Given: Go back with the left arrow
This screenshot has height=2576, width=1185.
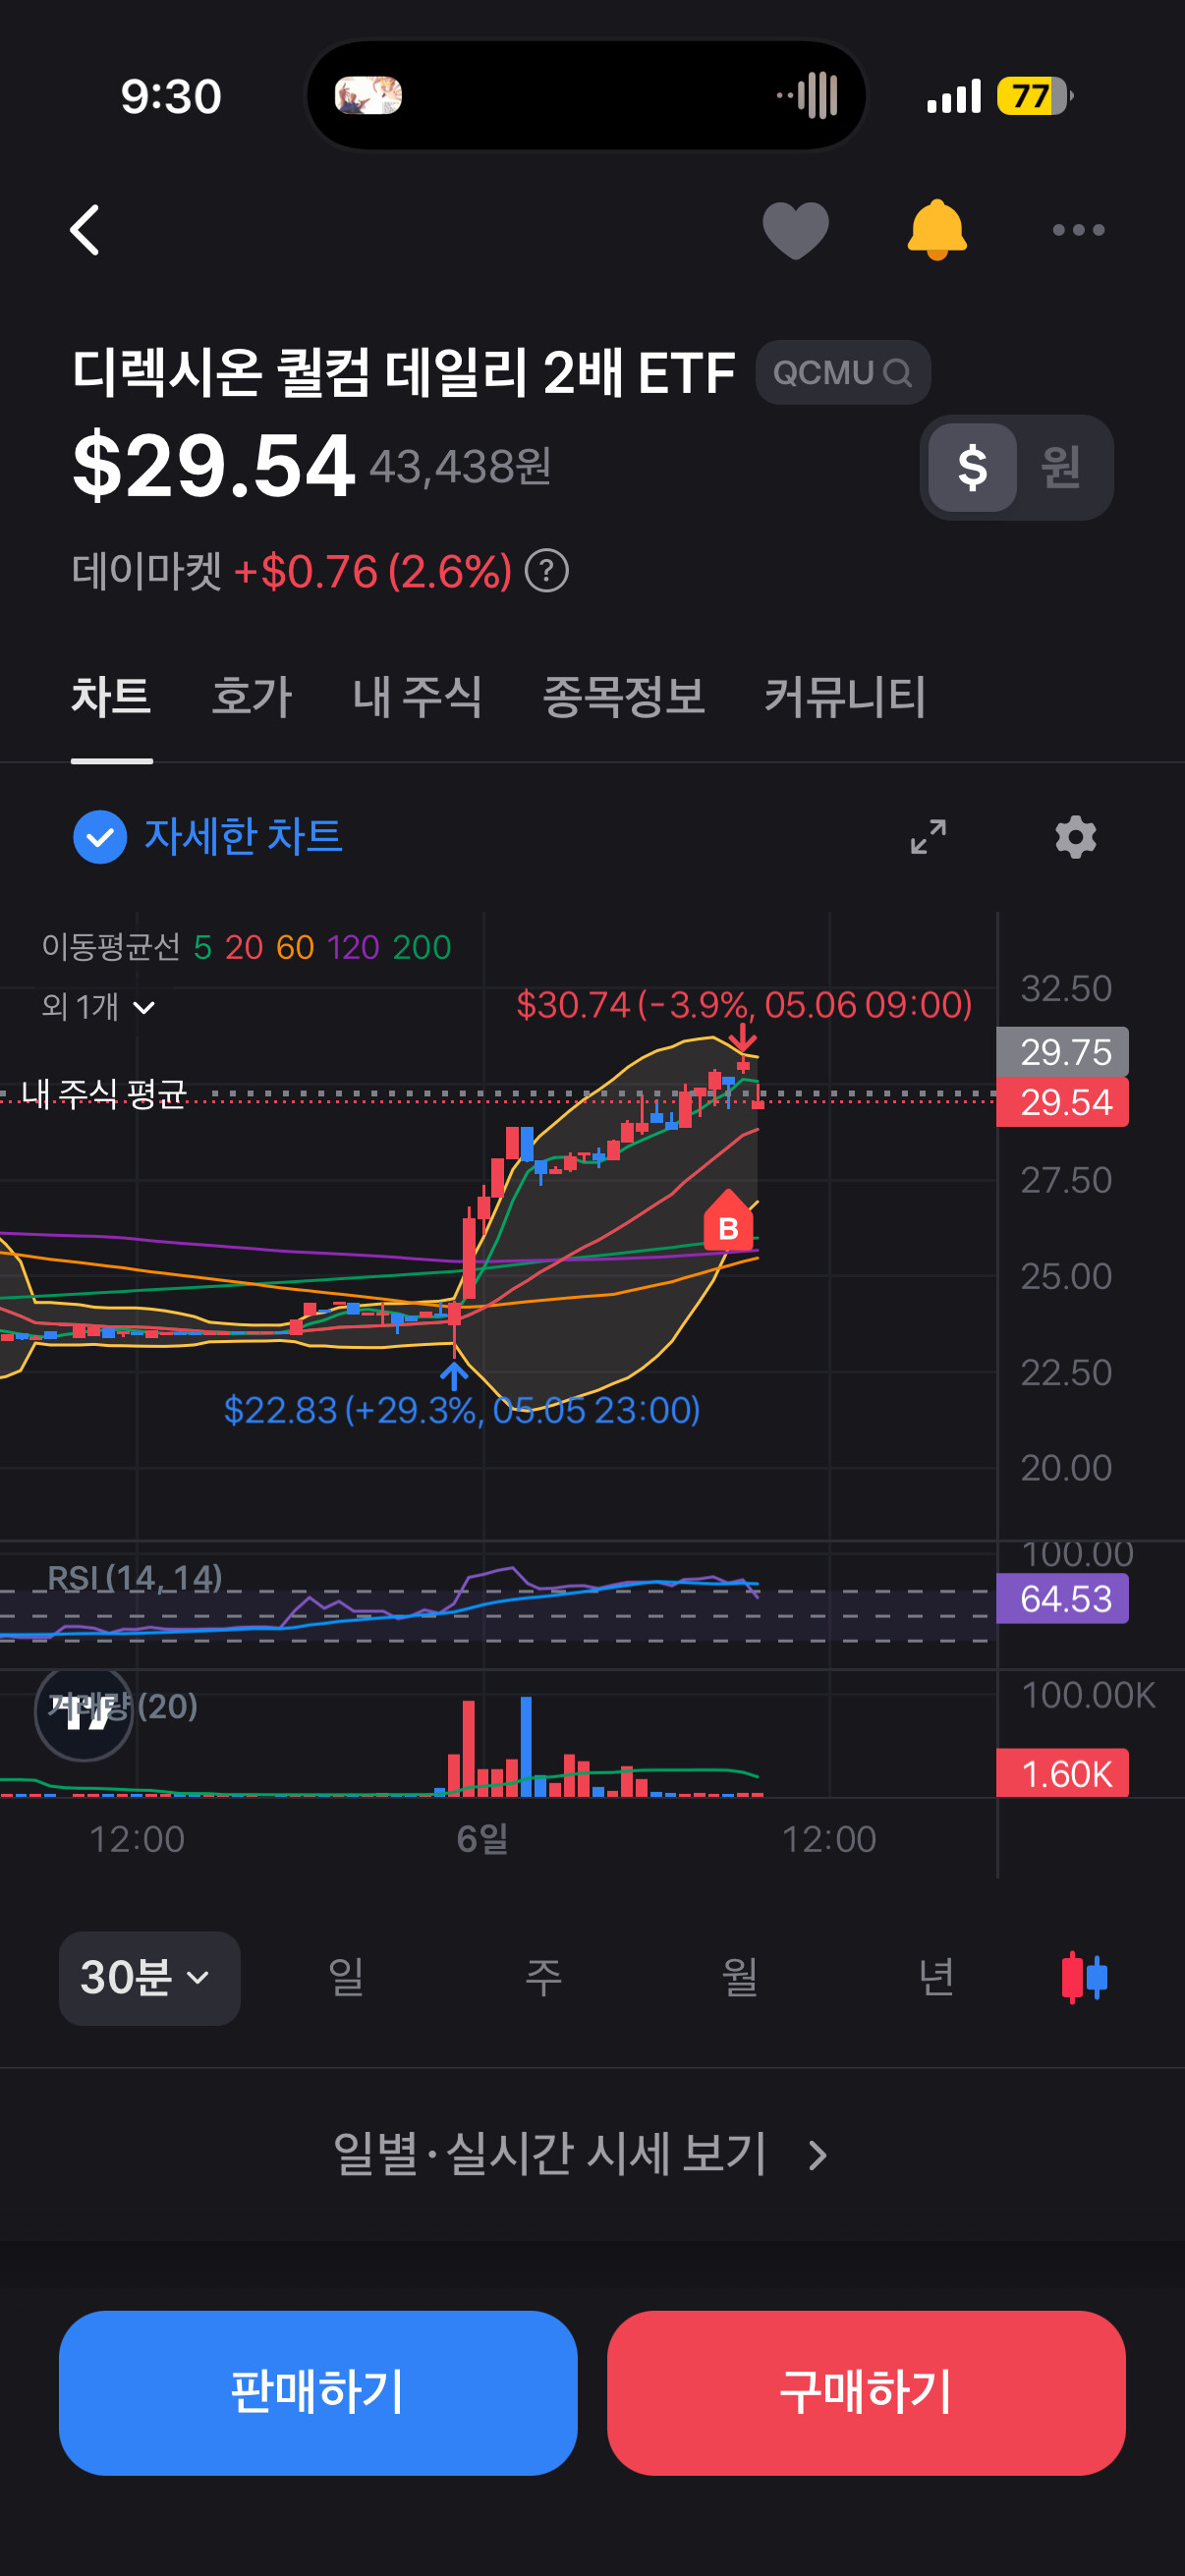Looking at the screenshot, I should pyautogui.click(x=85, y=230).
